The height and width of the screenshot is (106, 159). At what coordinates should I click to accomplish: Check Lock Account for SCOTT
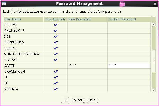(x=55, y=66)
